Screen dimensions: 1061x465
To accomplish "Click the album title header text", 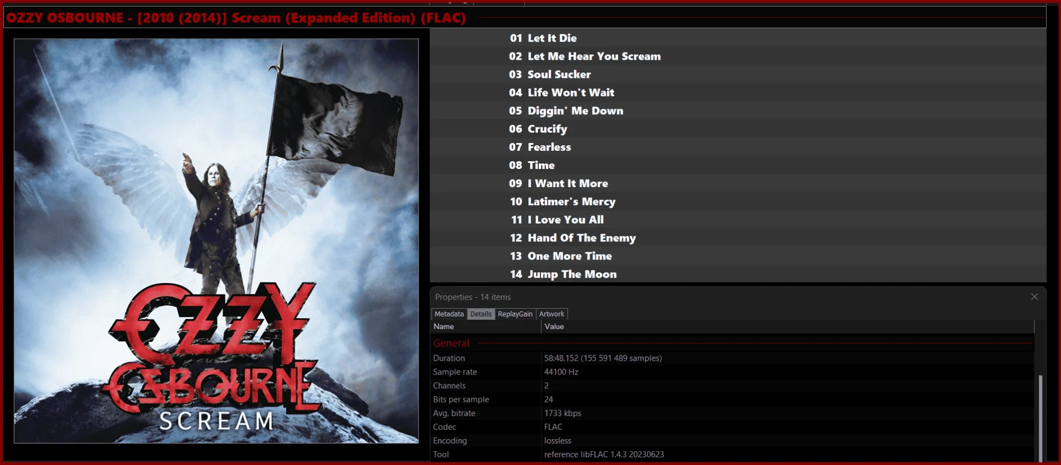I will pyautogui.click(x=236, y=18).
